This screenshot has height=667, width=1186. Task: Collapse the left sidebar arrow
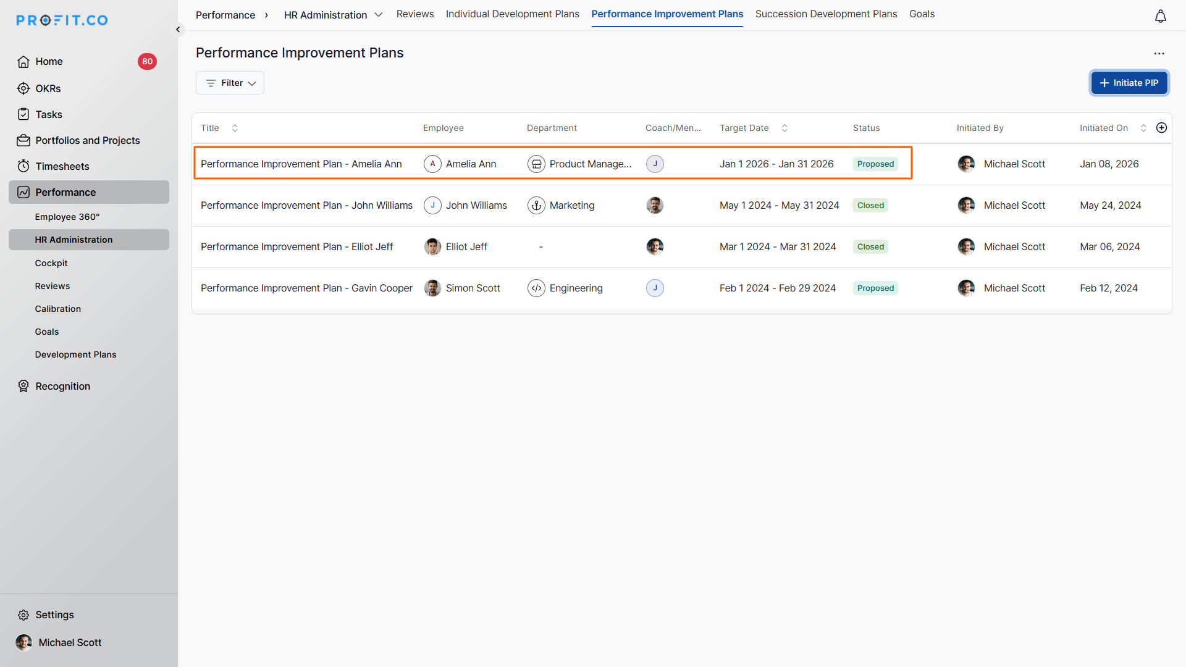tap(178, 30)
